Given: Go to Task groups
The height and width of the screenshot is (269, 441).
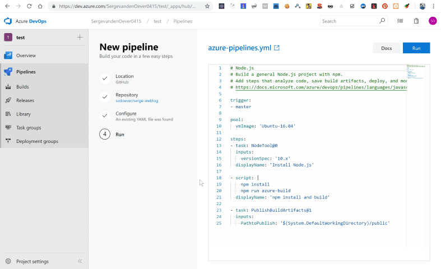Looking at the screenshot, I should click(x=29, y=128).
